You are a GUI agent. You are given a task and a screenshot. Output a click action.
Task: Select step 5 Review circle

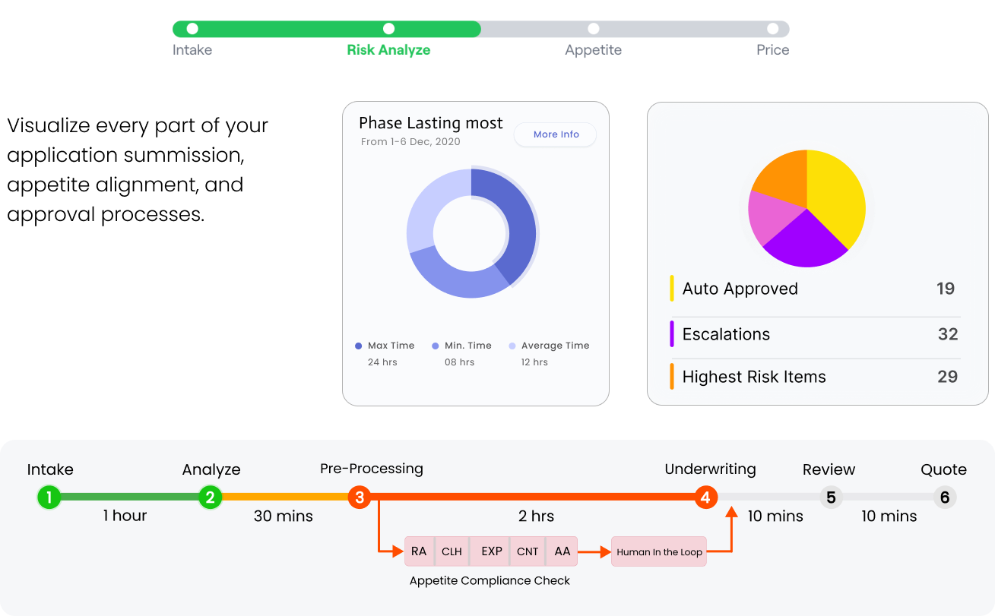pyautogui.click(x=831, y=498)
